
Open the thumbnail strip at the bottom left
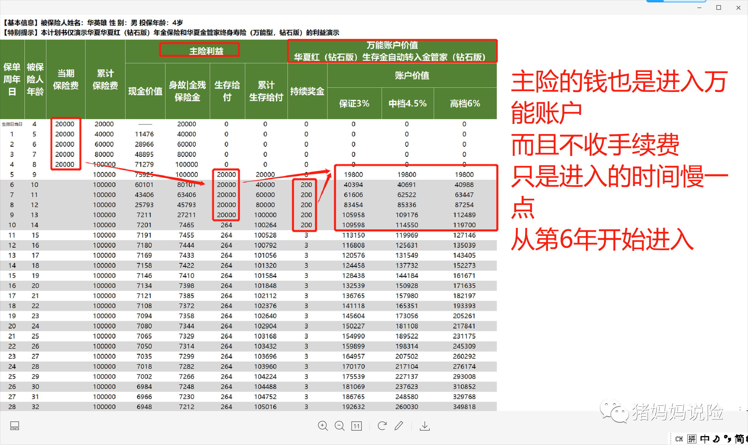coord(15,426)
